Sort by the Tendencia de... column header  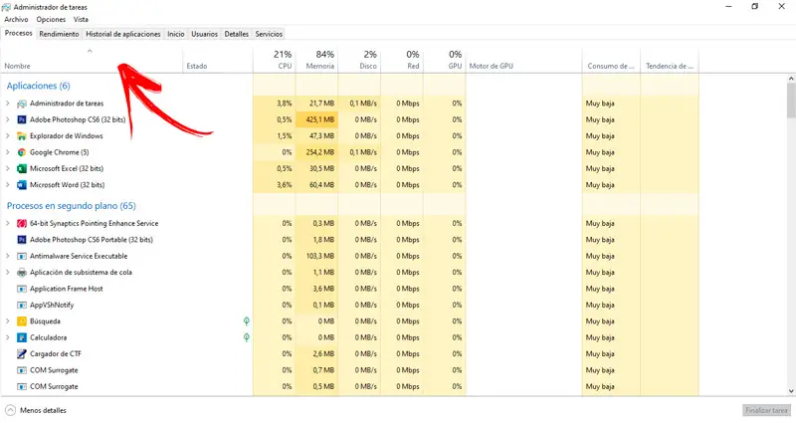670,60
